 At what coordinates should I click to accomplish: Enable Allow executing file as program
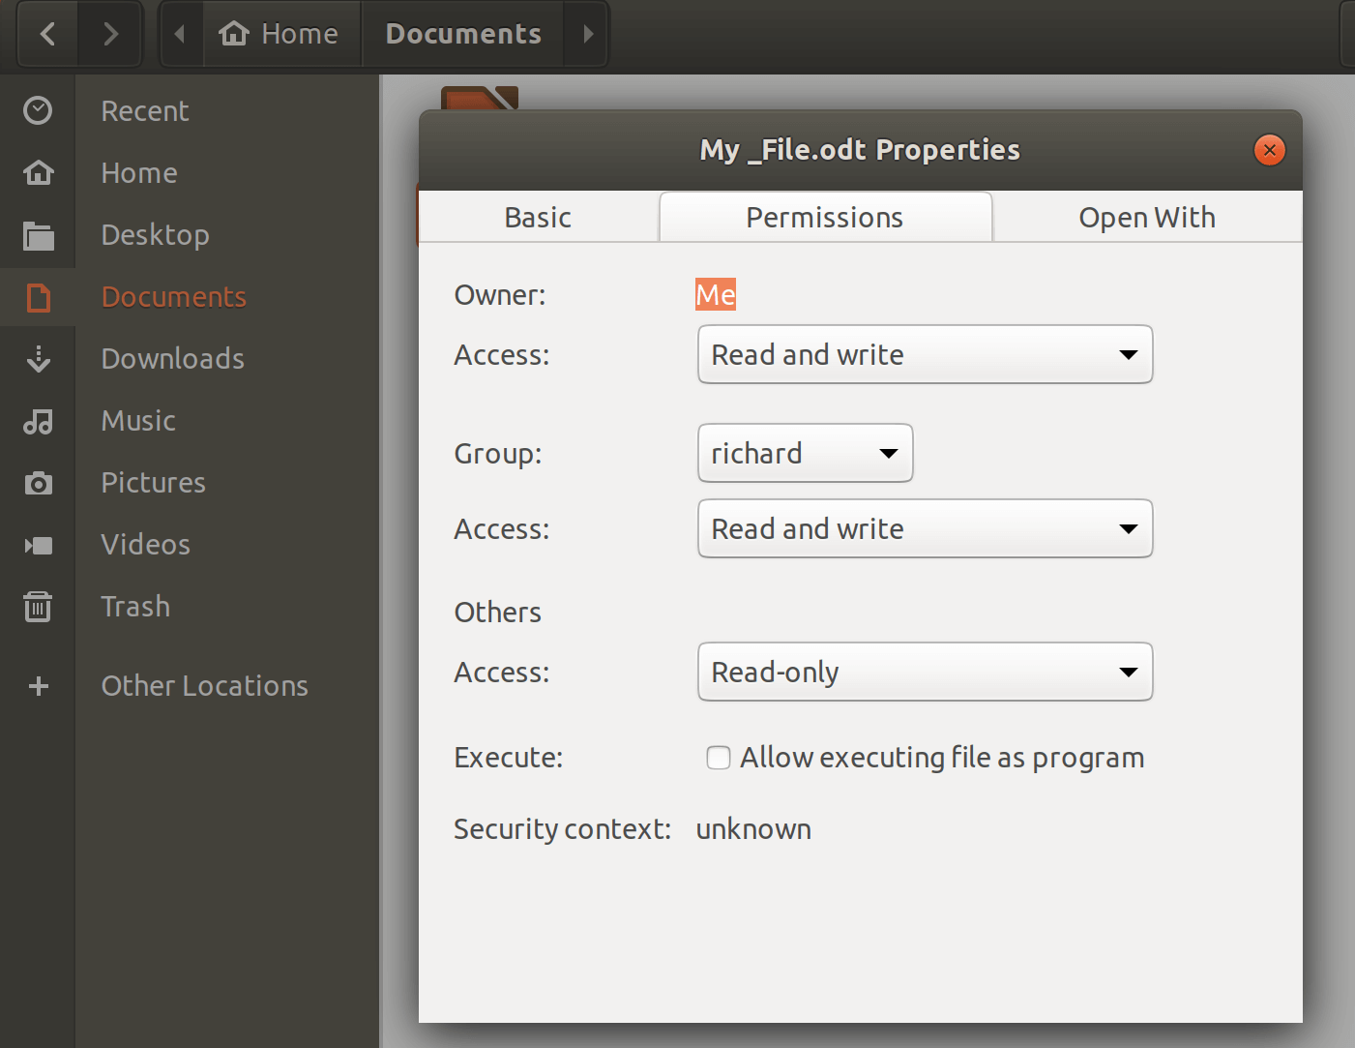click(x=719, y=758)
